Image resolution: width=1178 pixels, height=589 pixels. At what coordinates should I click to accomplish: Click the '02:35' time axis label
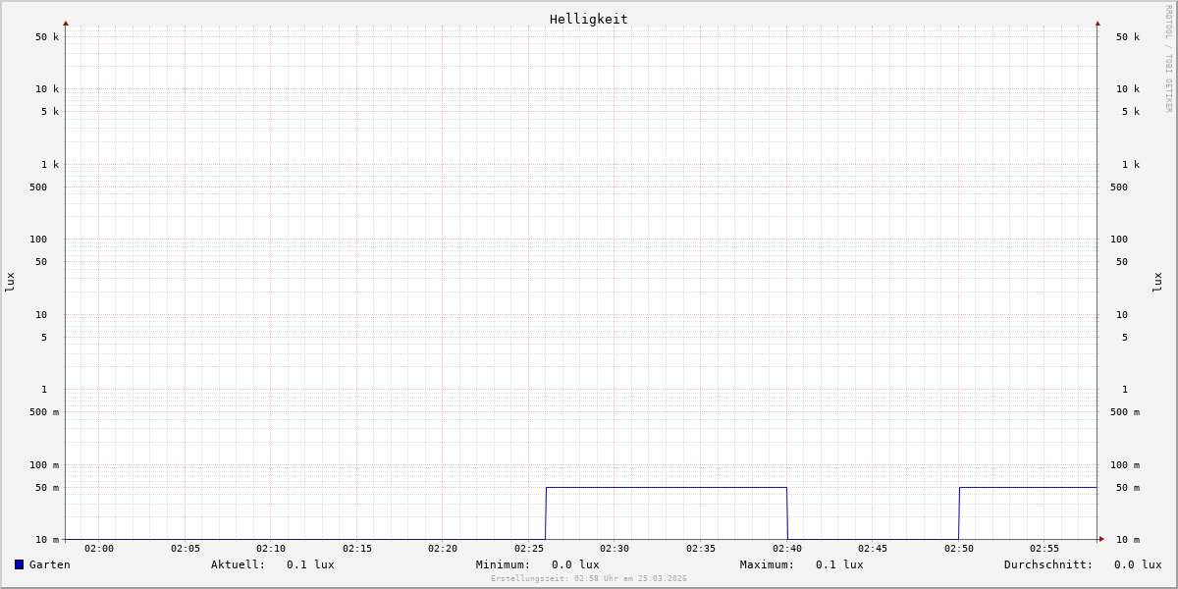click(701, 549)
